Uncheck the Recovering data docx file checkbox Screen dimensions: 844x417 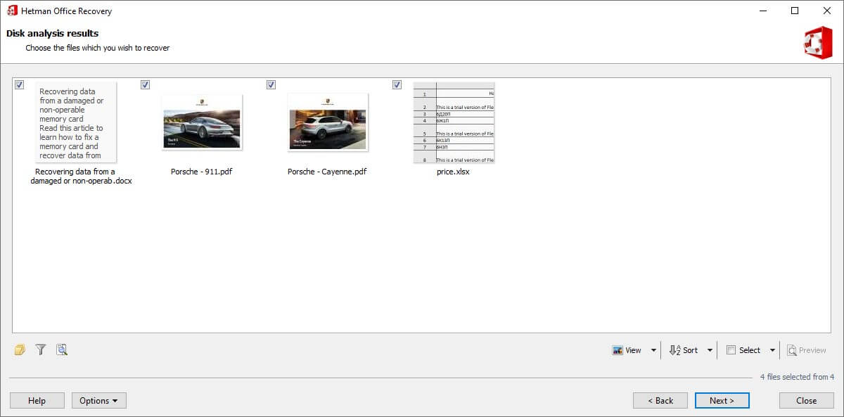[20, 85]
